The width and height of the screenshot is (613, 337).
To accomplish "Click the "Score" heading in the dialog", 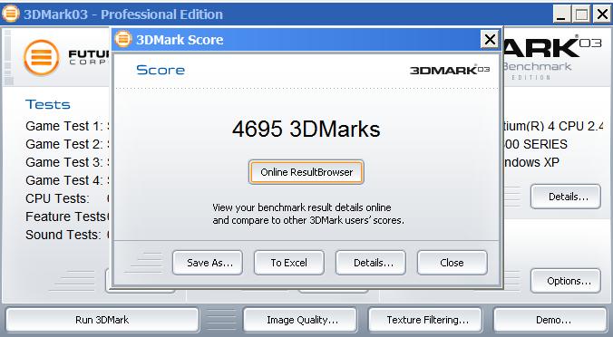I will click(x=161, y=70).
